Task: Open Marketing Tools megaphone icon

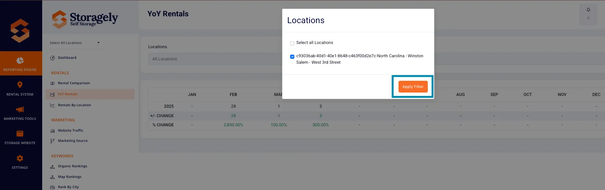Action: click(20, 109)
